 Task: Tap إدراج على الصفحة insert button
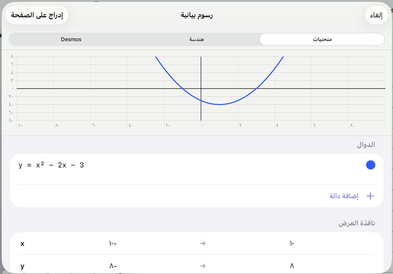pyautogui.click(x=37, y=15)
